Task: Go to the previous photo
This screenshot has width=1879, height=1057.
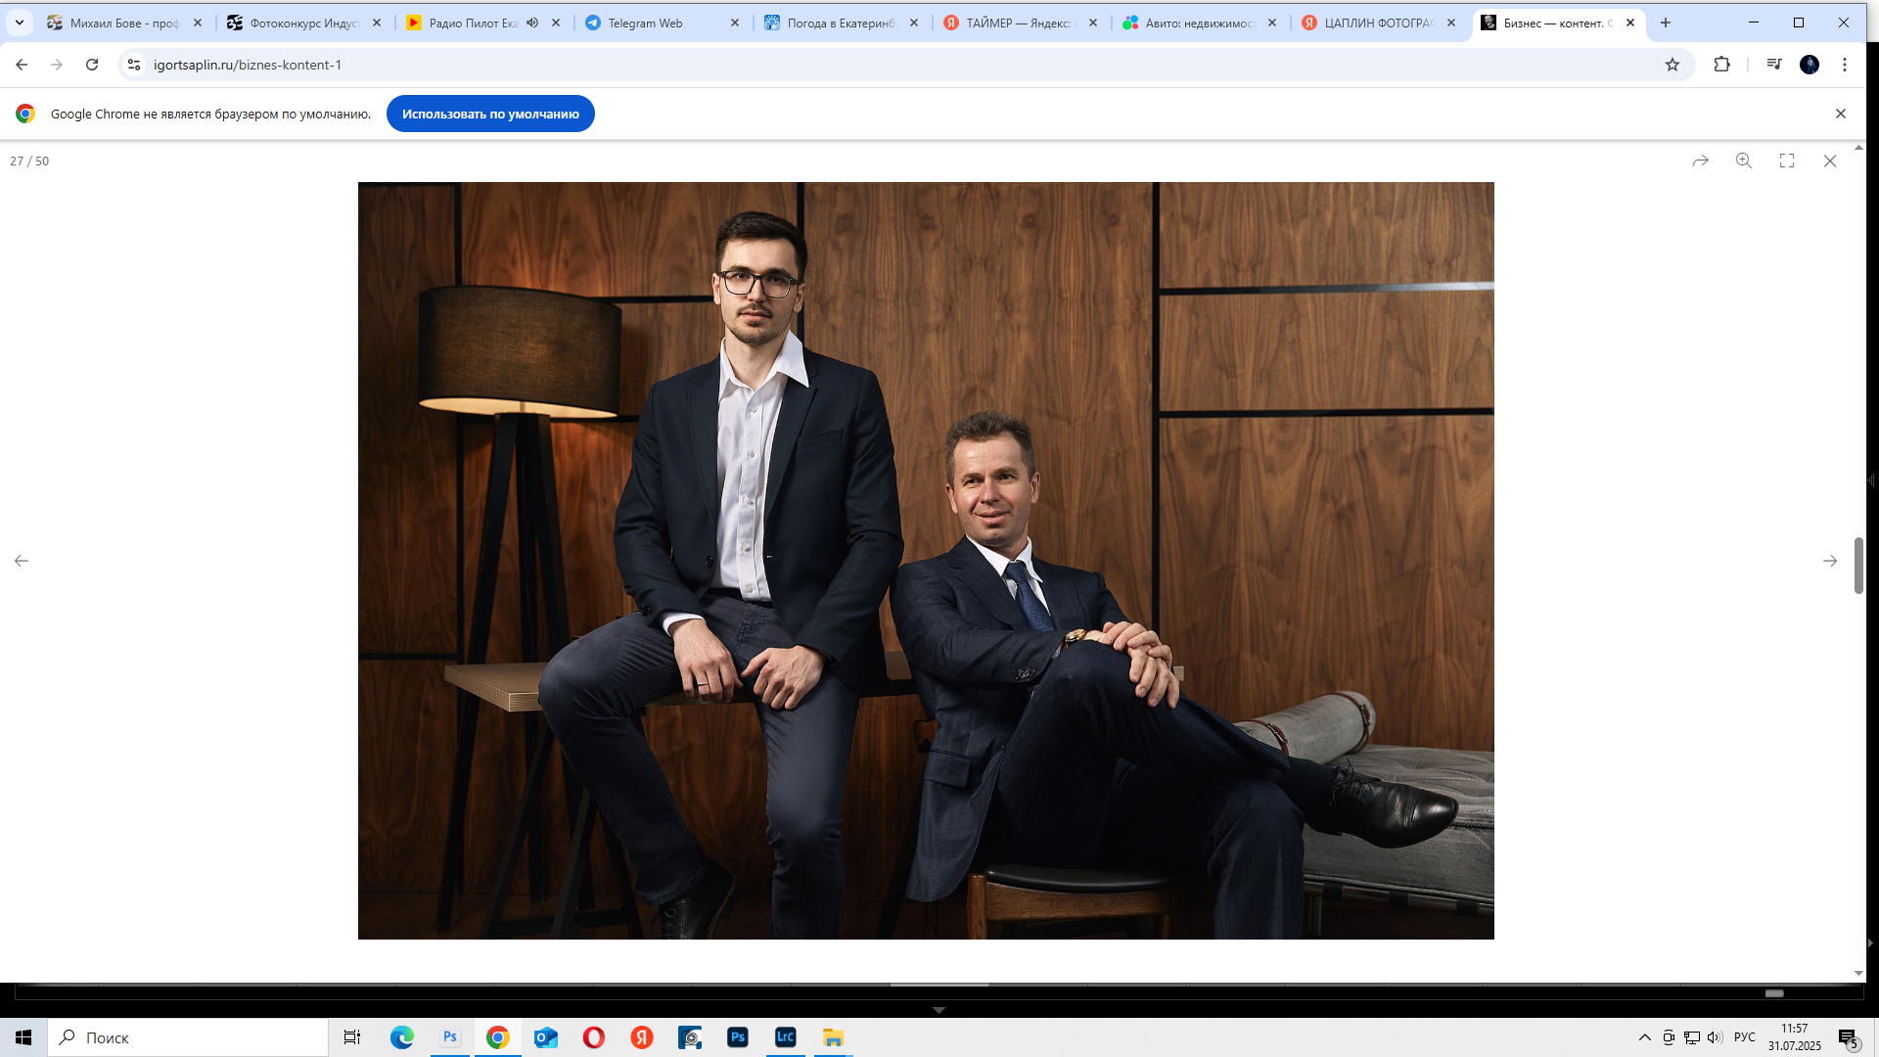Action: pos(22,561)
